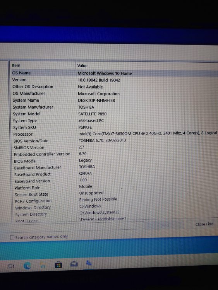Open the Mail app from the taskbar
The image size is (218, 290).
coord(74,264)
